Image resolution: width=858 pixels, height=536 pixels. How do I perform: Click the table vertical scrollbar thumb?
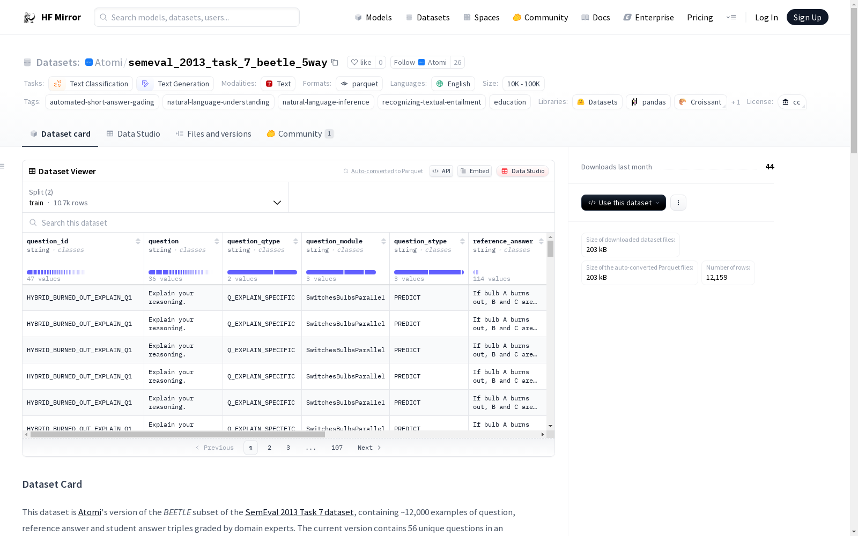(x=550, y=248)
